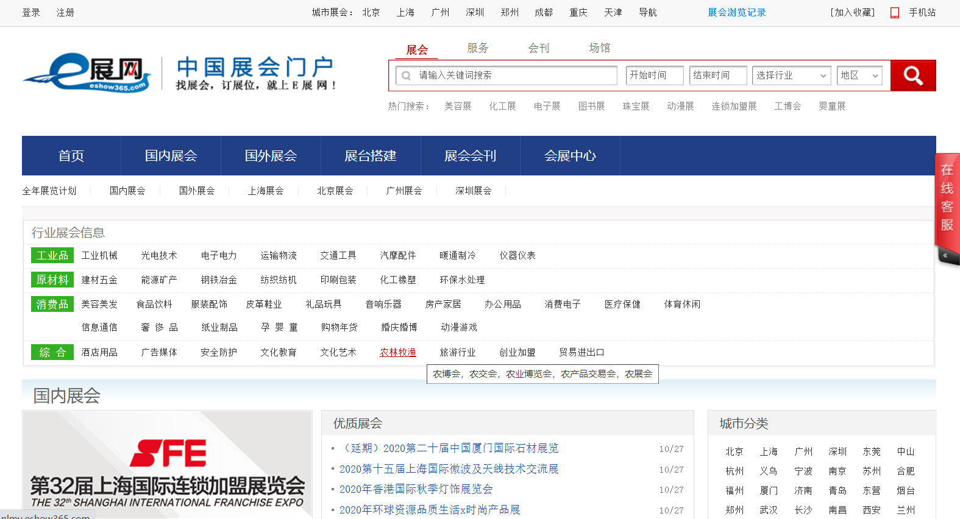Viewport: 960px width, 519px height.
Task: Select 杭州 in 城市分类
Action: coord(734,471)
